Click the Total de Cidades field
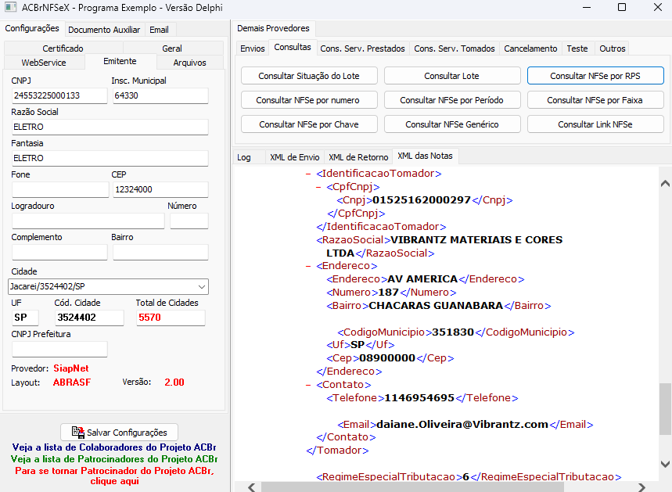 (171, 318)
